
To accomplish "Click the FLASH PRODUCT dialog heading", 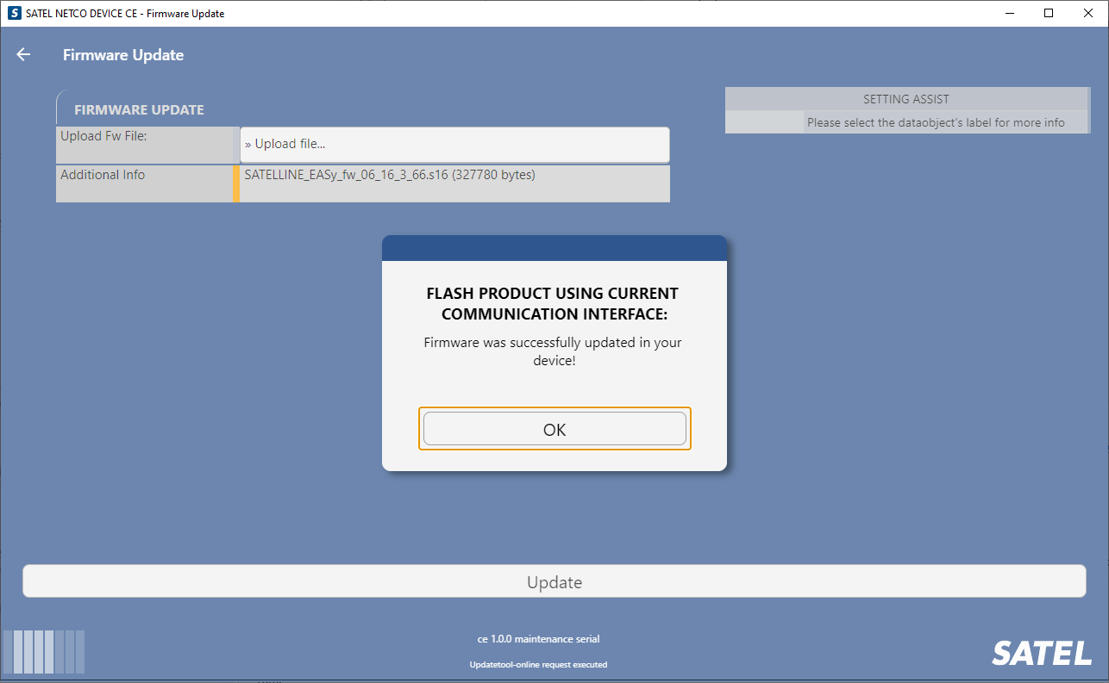I will [553, 303].
